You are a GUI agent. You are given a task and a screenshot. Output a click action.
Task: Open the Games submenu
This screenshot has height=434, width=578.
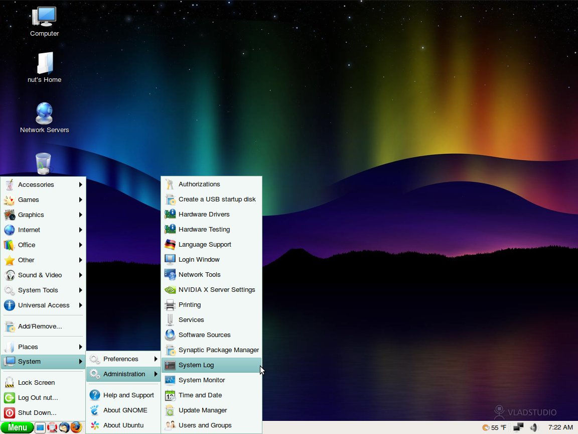(44, 199)
